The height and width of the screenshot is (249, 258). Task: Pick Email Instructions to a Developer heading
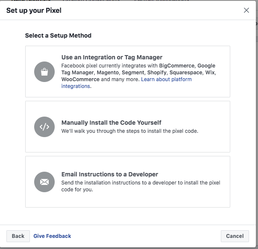tap(110, 174)
